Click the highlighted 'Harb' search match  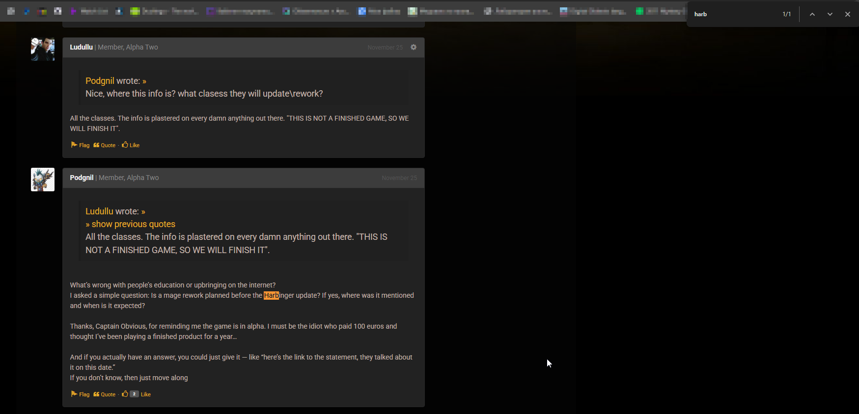[x=271, y=295]
